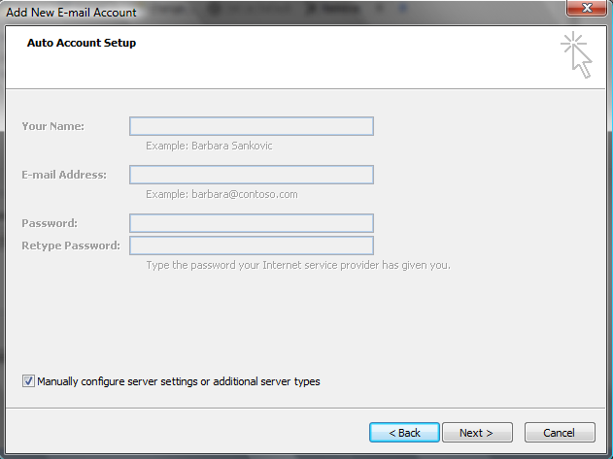
Task: Click the 'Your Name:' label
Action: pos(52,126)
